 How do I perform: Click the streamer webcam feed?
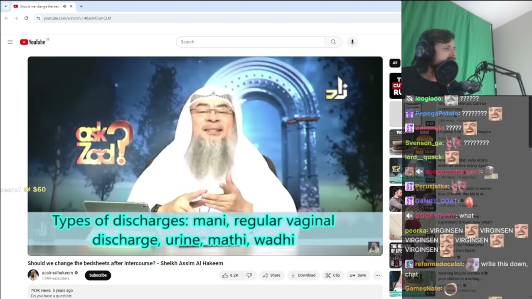467,48
